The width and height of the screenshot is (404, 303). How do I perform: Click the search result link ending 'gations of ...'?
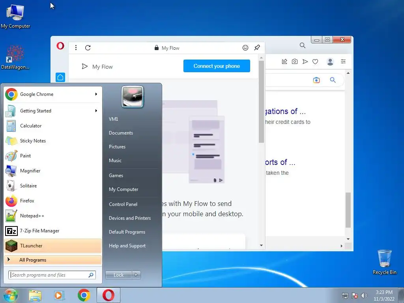285,111
